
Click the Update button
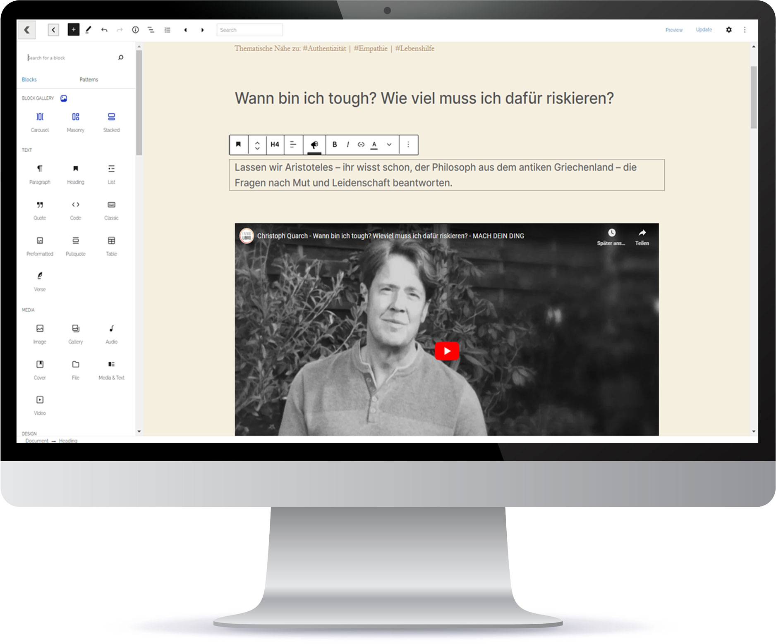coord(704,30)
